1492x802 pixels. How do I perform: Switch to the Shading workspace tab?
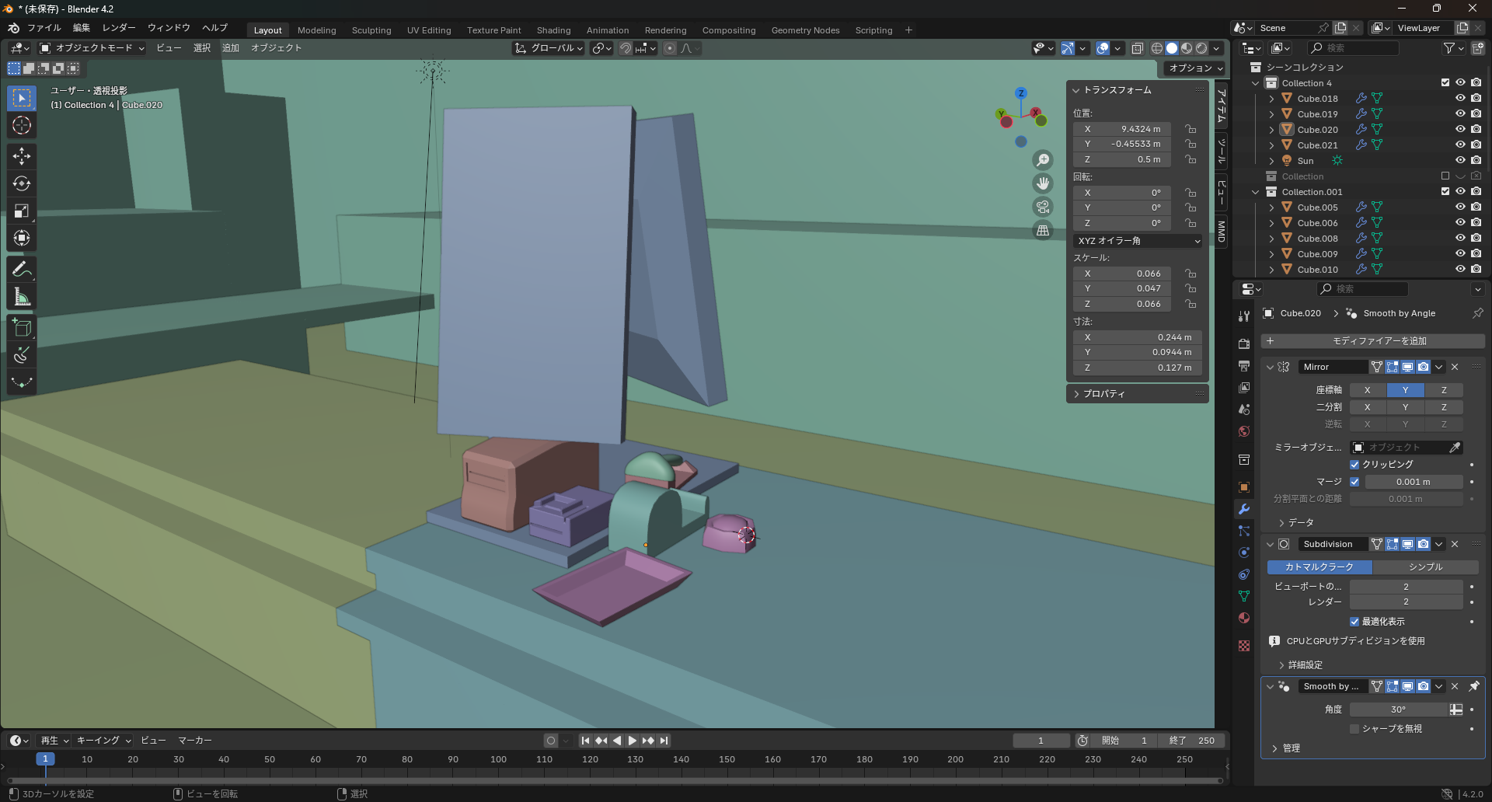[553, 30]
